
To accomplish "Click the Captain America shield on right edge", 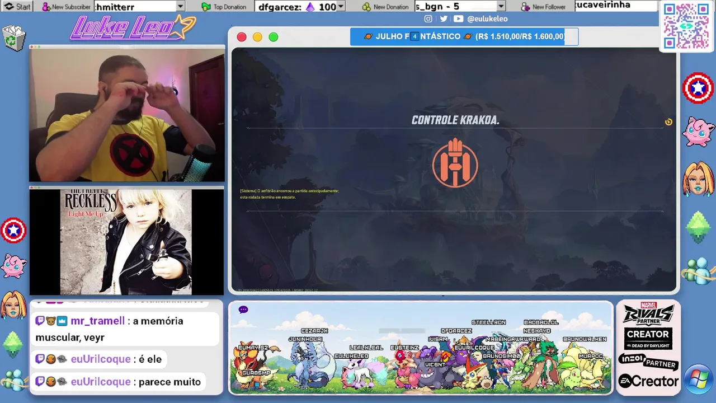I will [698, 88].
